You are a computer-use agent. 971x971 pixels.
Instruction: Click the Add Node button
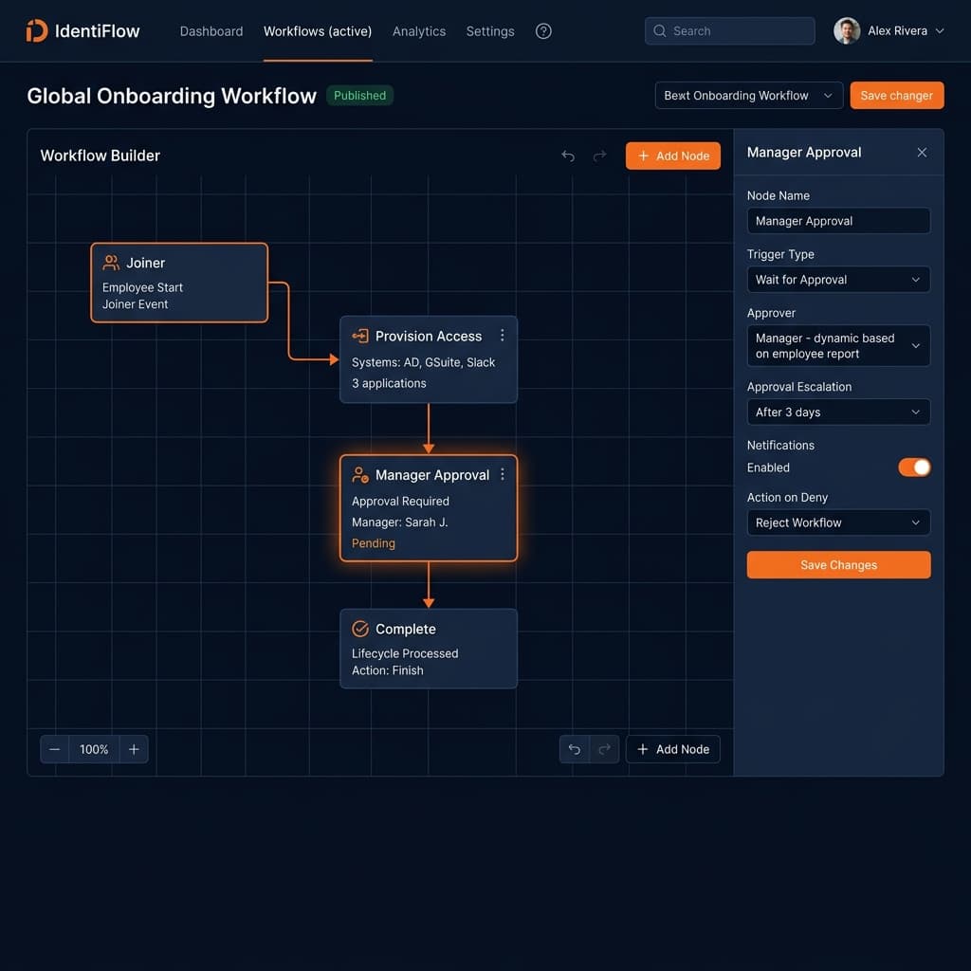(x=673, y=156)
